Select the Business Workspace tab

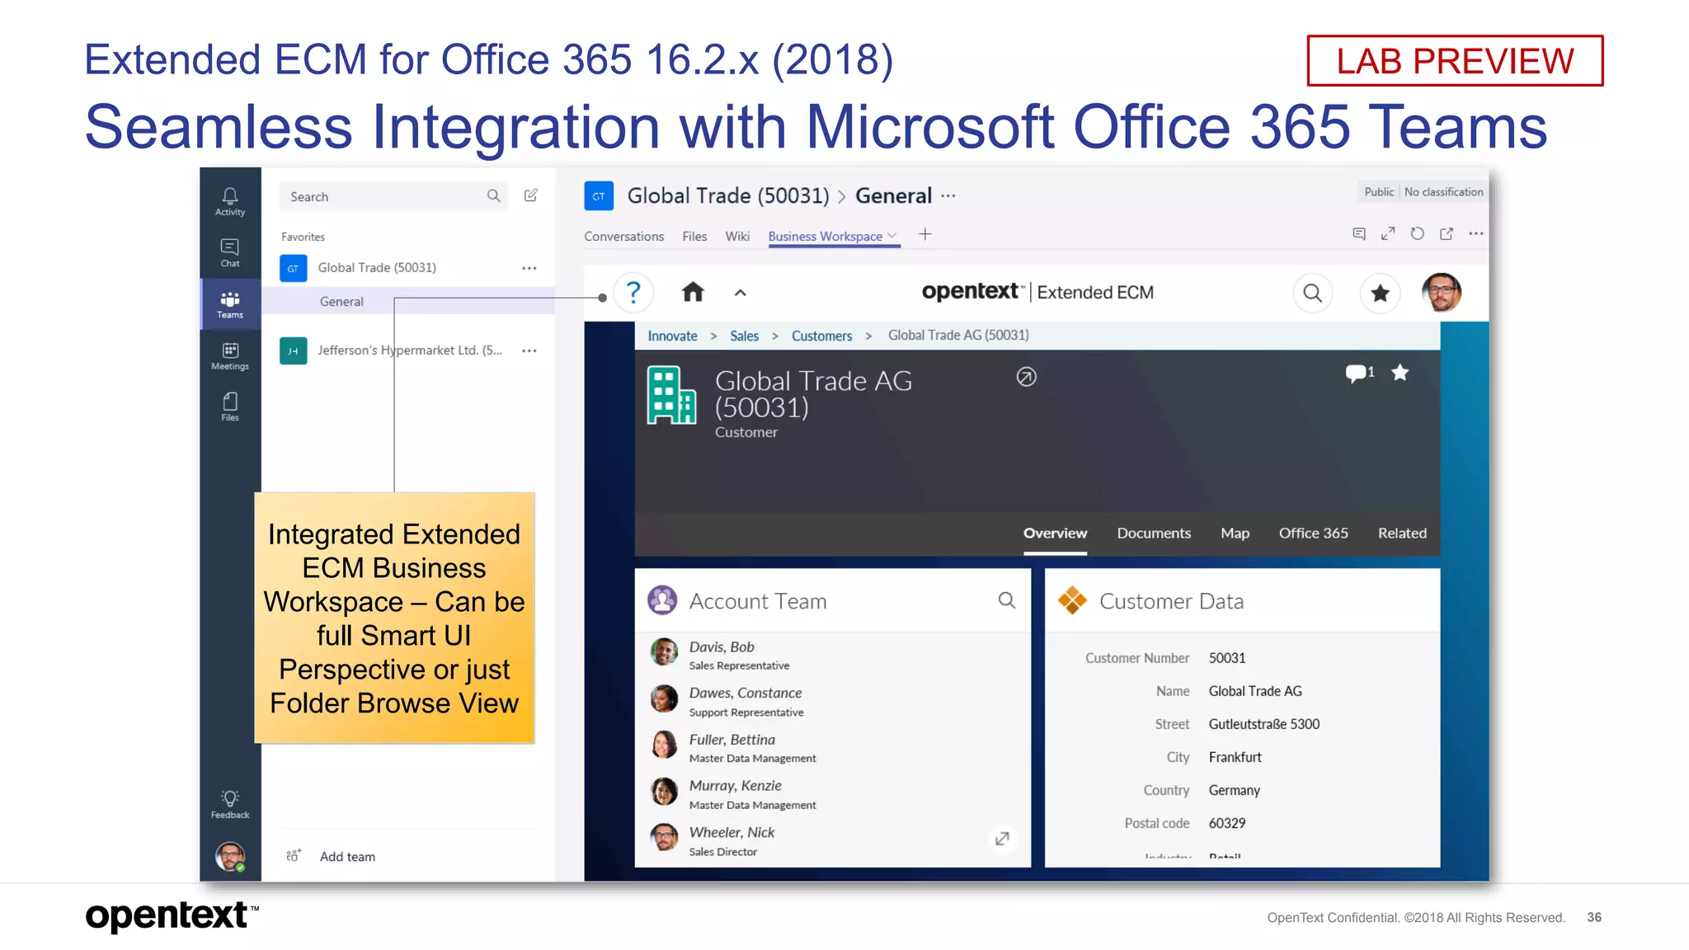pos(825,236)
